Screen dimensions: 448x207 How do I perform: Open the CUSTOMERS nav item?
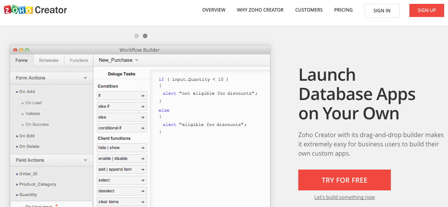tap(309, 10)
